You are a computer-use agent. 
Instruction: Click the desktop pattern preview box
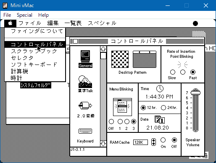(x=145, y=59)
